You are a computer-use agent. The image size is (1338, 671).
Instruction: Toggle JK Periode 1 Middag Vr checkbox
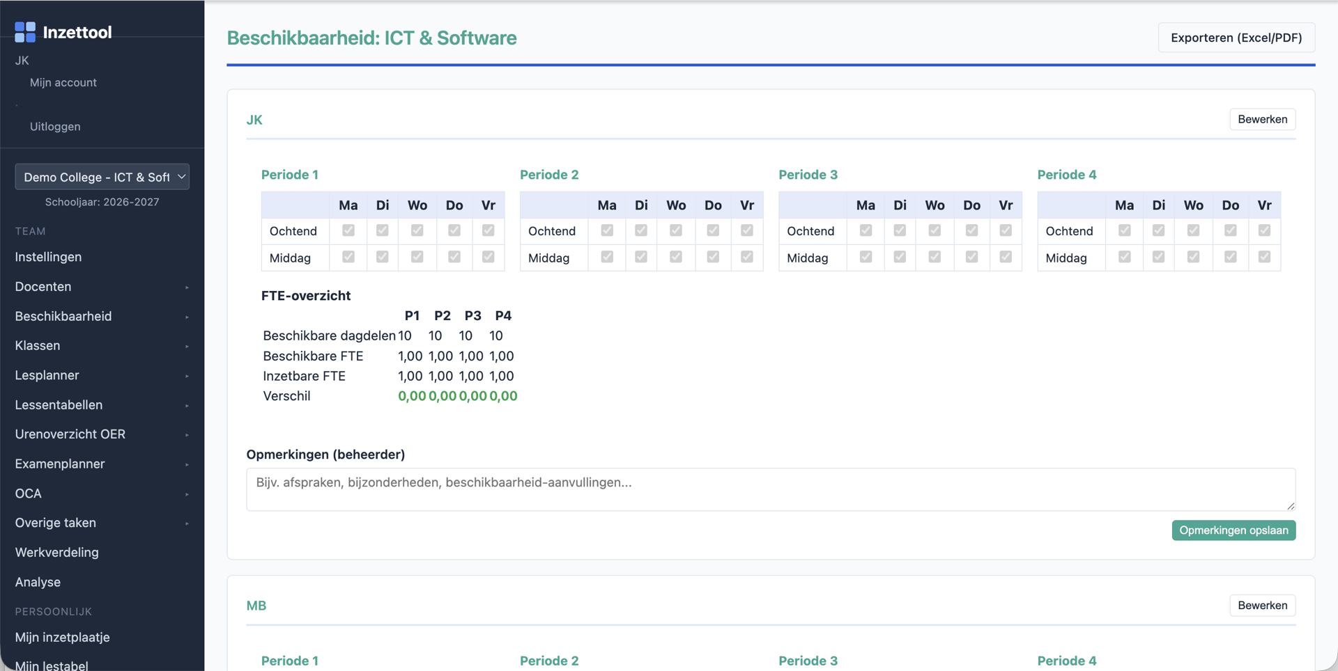(488, 257)
